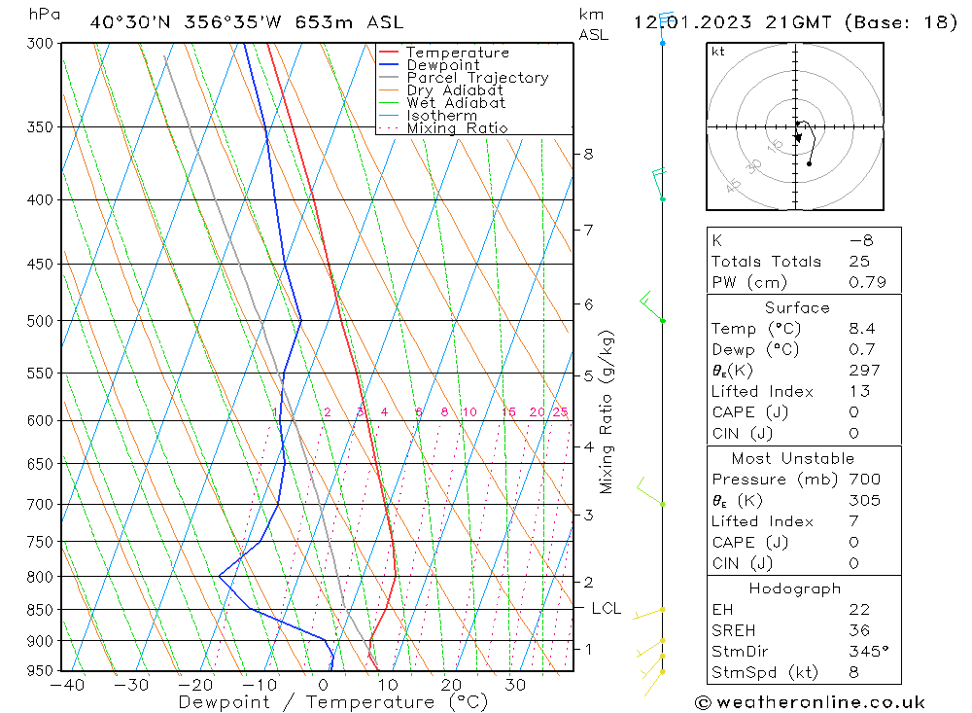Click the surface Dewp value '0.7'
972x713 pixels.
[x=862, y=350]
